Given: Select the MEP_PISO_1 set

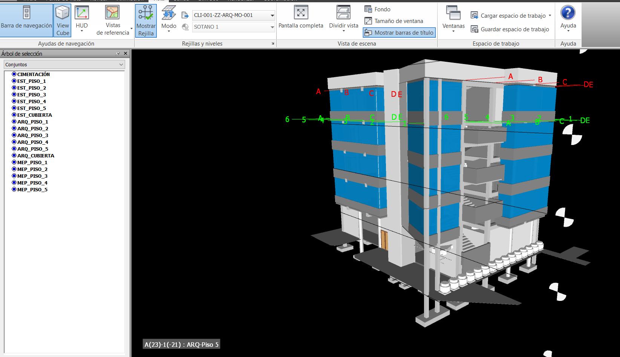Looking at the screenshot, I should click(x=30, y=163).
